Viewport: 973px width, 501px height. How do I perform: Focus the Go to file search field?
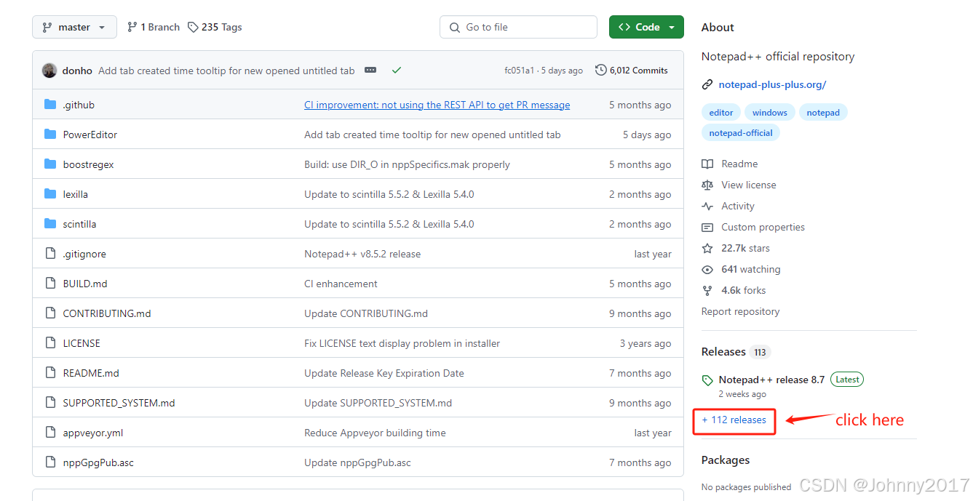pos(518,27)
